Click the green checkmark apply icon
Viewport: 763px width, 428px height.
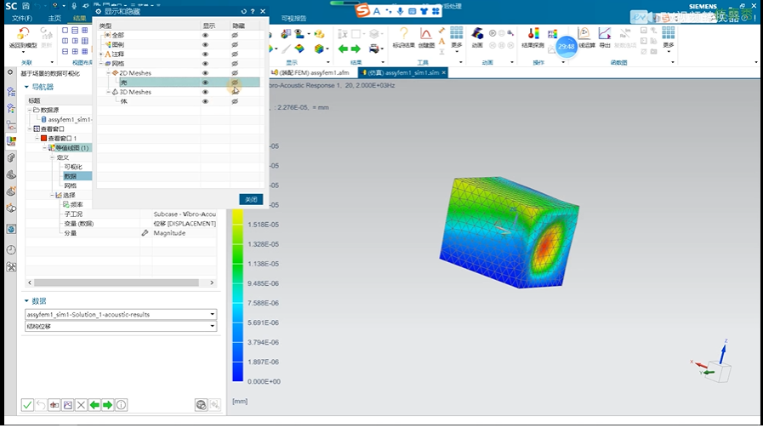(27, 405)
